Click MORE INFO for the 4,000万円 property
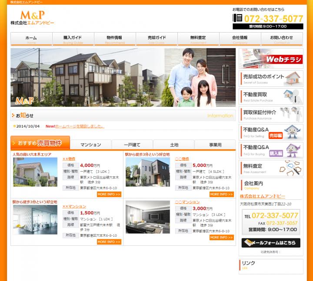The image size is (313, 281). pos(109,194)
